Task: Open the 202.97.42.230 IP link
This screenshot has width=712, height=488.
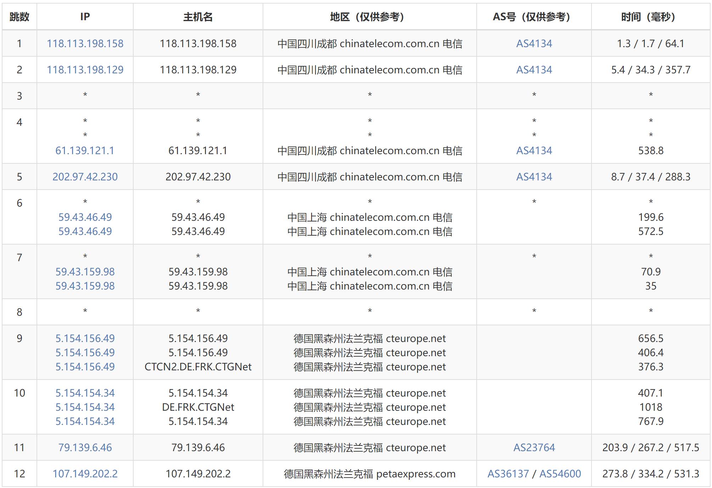Action: [x=85, y=177]
